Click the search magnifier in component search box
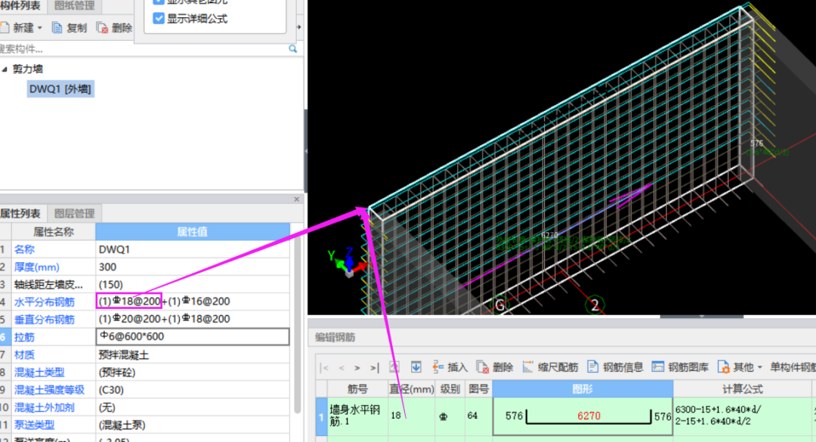The image size is (816, 442). coord(292,48)
